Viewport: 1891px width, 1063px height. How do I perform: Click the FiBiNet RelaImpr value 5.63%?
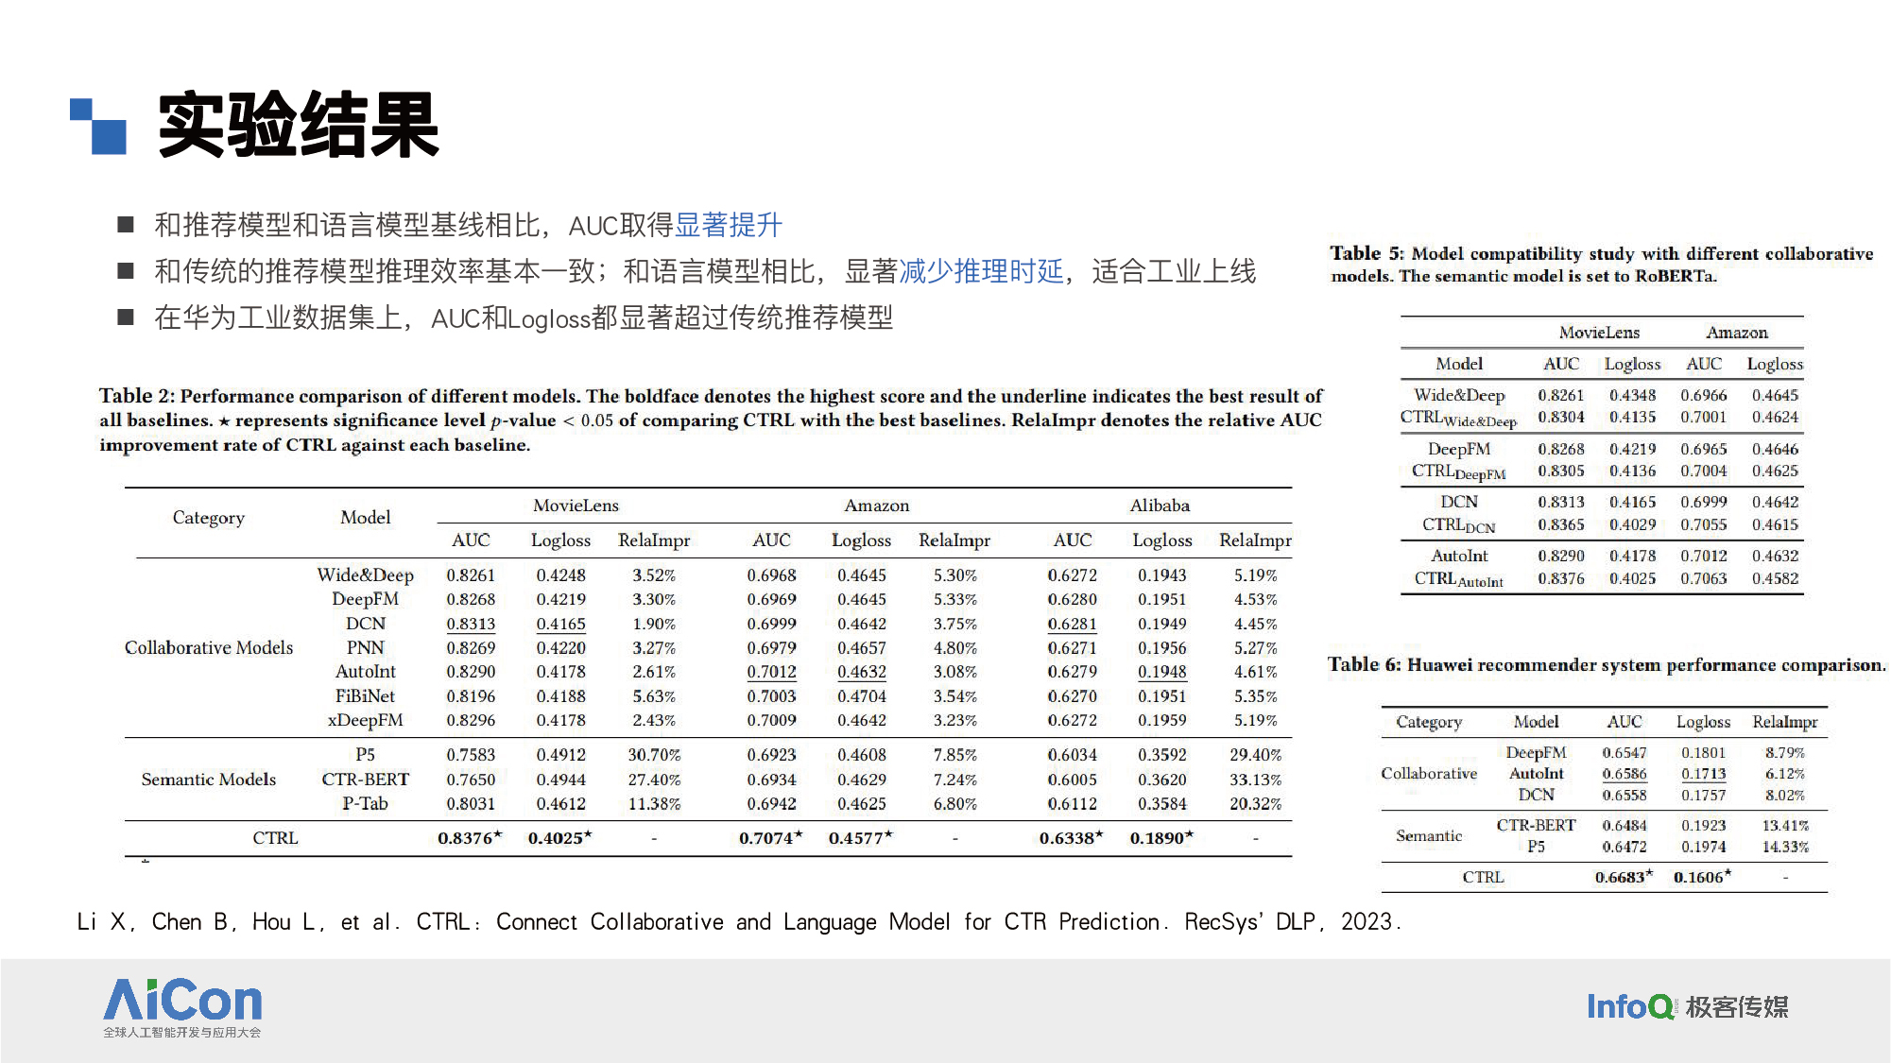pos(654,696)
